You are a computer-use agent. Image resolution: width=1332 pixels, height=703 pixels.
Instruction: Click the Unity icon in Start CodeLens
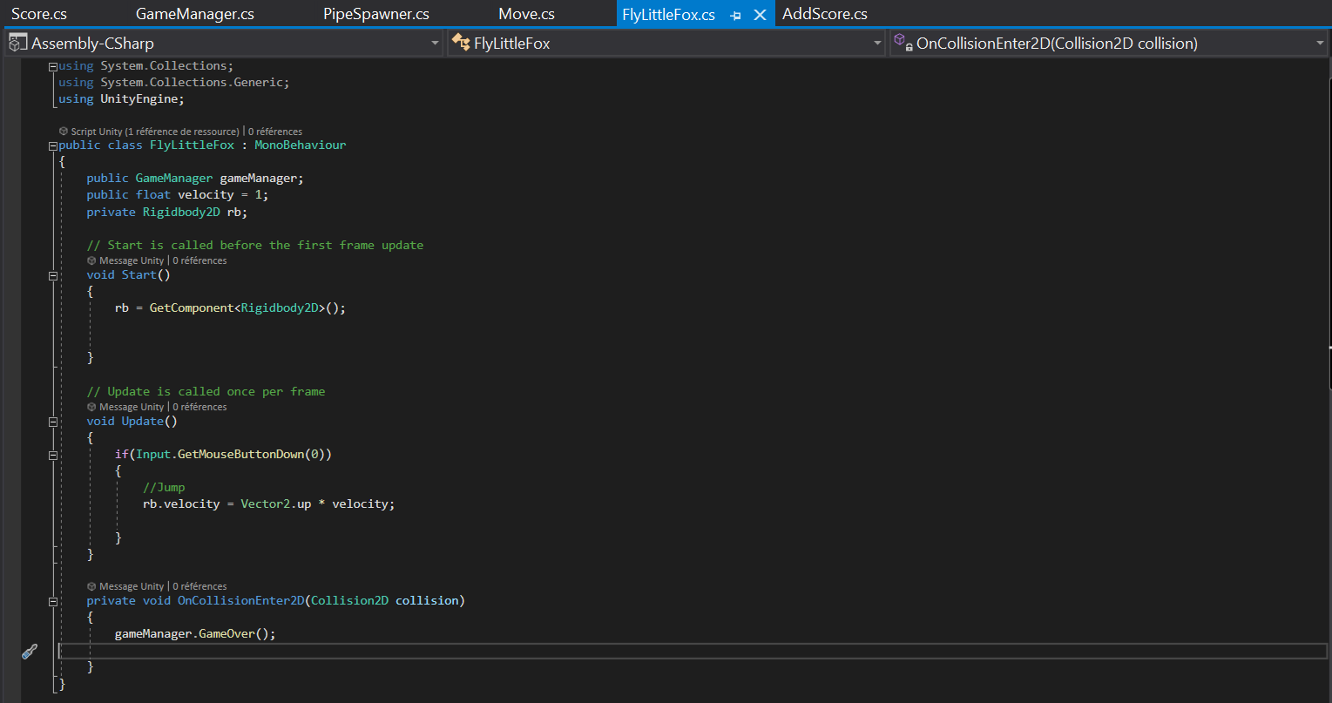click(x=91, y=260)
